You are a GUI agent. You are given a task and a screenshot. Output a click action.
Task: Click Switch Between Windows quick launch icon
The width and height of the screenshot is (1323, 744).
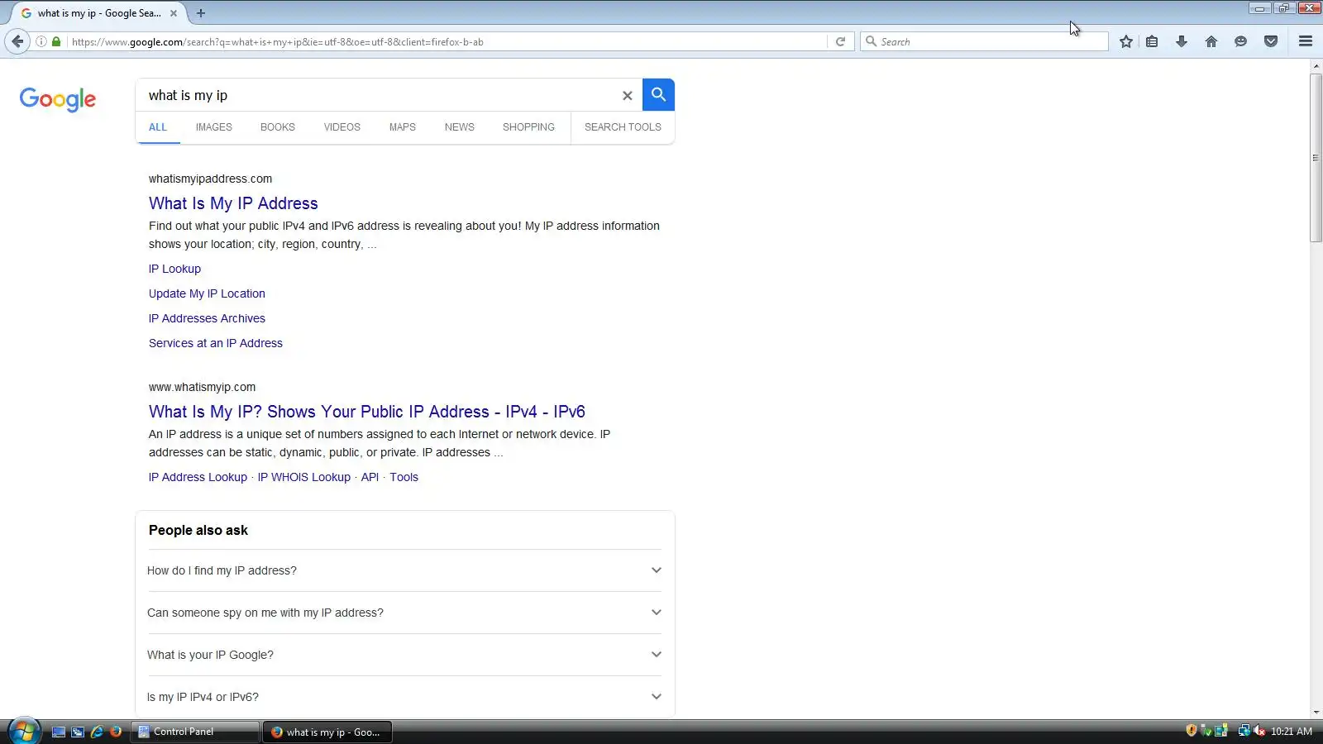pyautogui.click(x=78, y=732)
